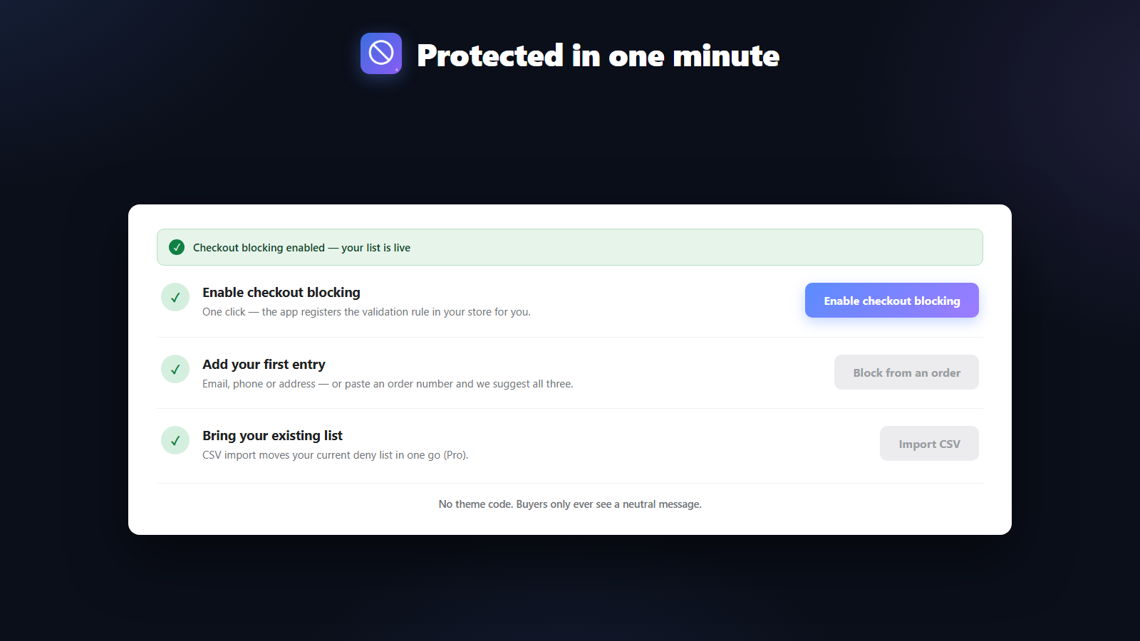Click checkmark beside Enable checkout blocking step
This screenshot has height=641, width=1140.
(175, 298)
